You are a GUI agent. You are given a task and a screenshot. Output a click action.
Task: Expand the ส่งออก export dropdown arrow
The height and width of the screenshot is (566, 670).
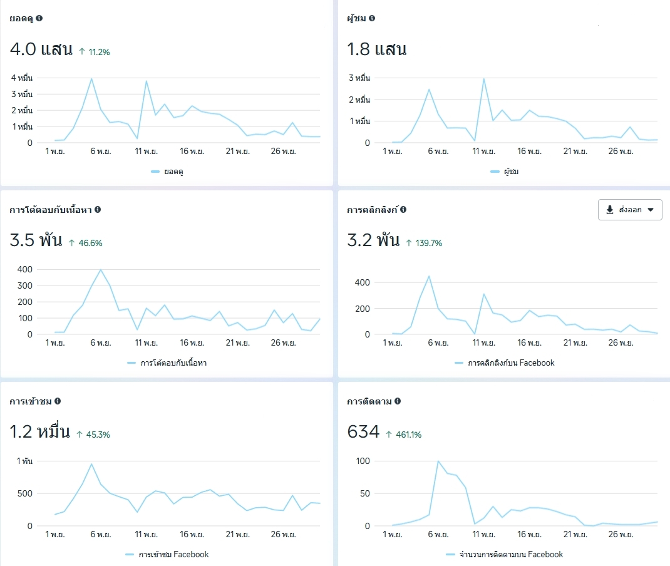[x=651, y=210]
